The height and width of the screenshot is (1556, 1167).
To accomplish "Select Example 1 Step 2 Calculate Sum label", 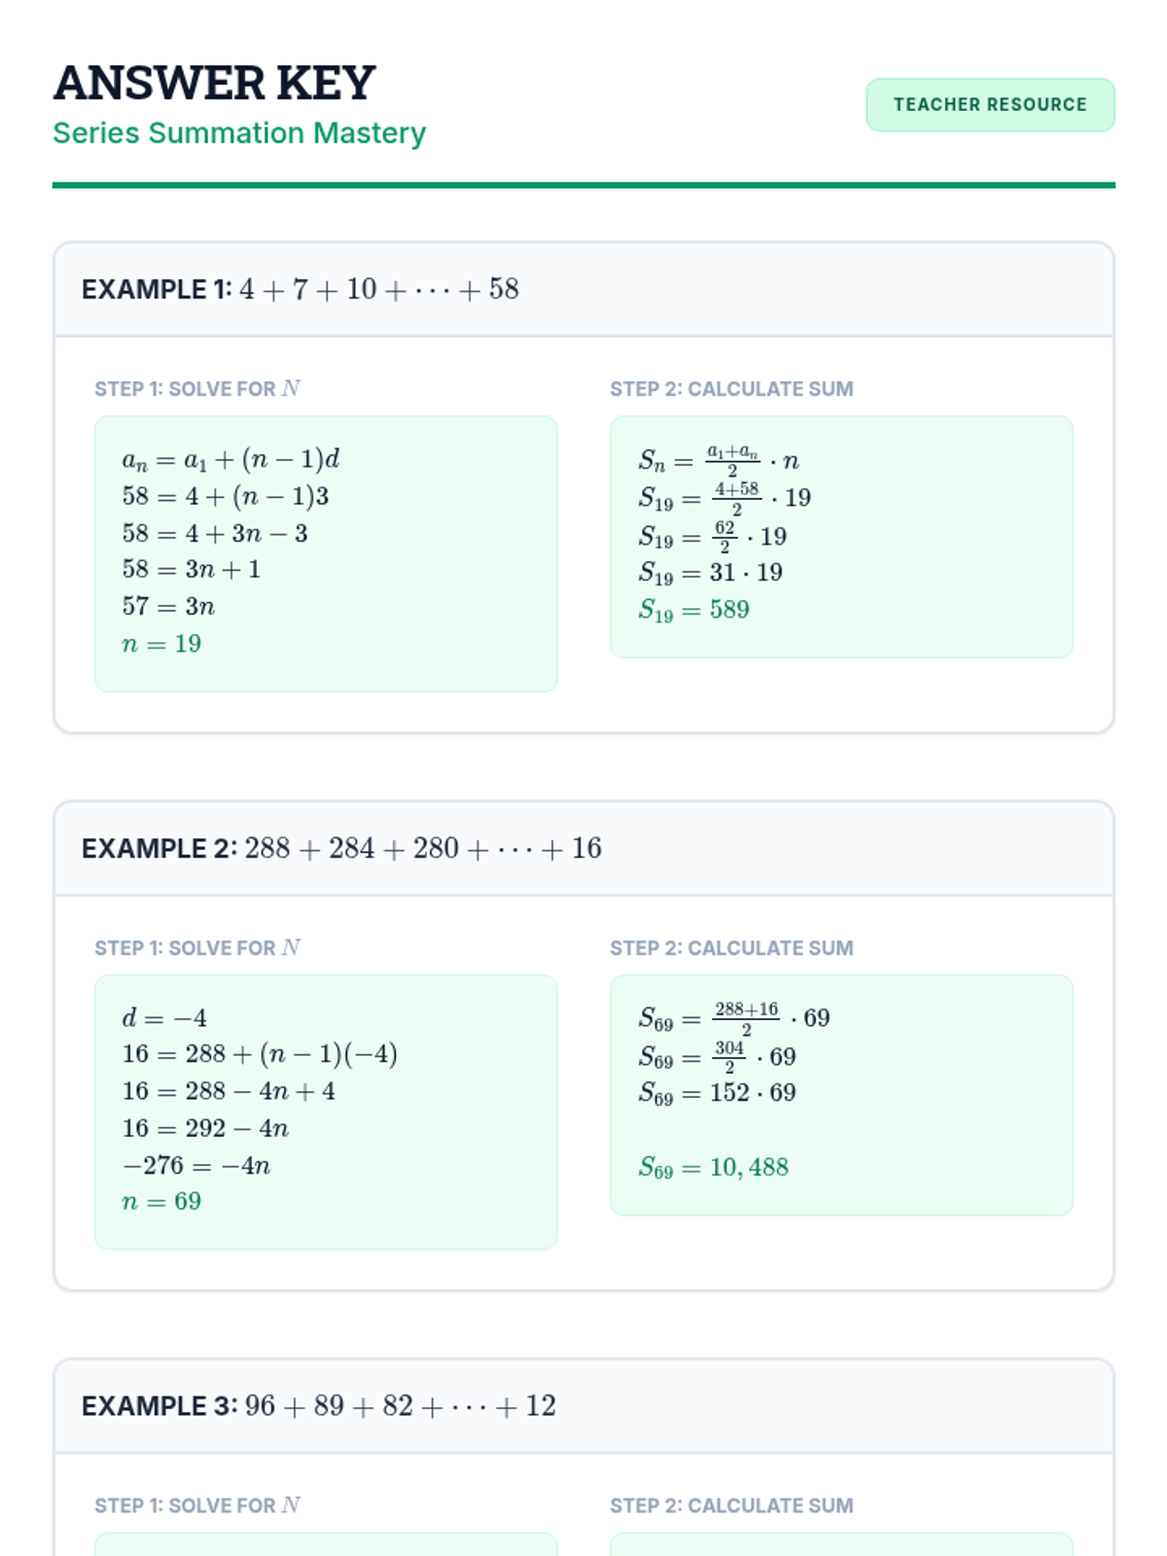I will [x=731, y=389].
